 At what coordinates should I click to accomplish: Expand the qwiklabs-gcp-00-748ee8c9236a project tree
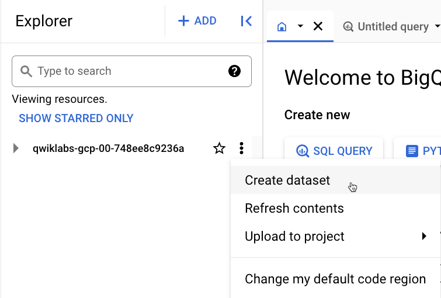[16, 148]
